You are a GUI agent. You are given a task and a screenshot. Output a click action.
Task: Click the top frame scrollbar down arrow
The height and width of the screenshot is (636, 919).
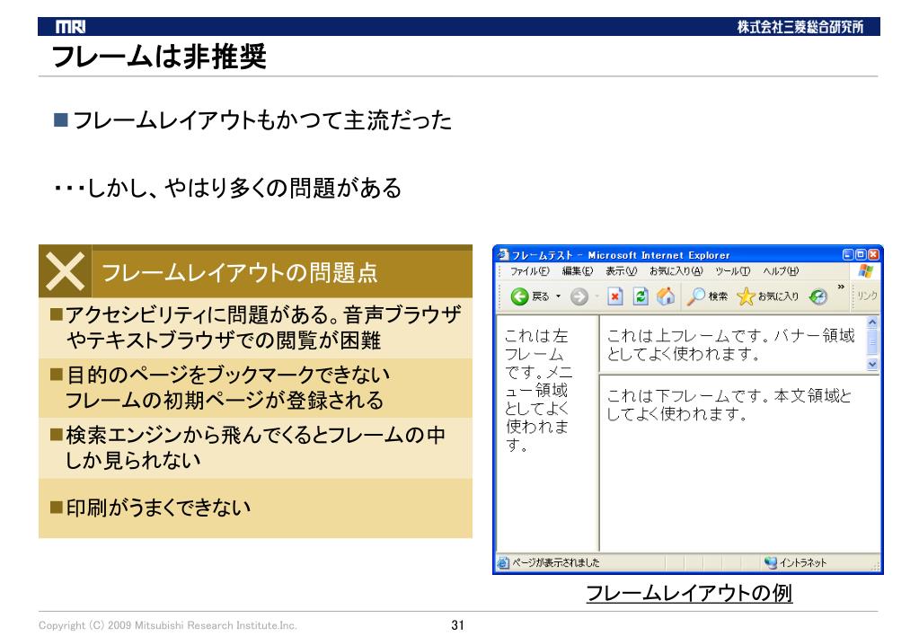[872, 364]
